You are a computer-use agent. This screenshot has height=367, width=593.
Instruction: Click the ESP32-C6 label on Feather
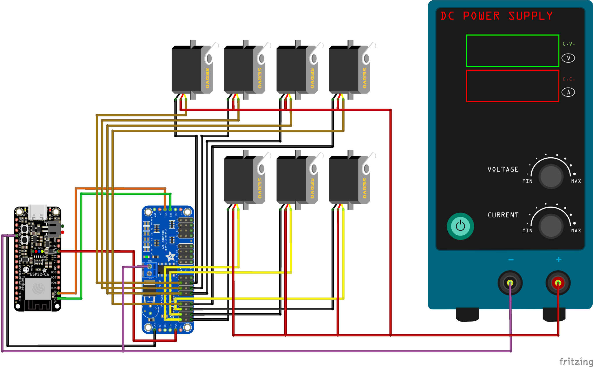pos(40,274)
